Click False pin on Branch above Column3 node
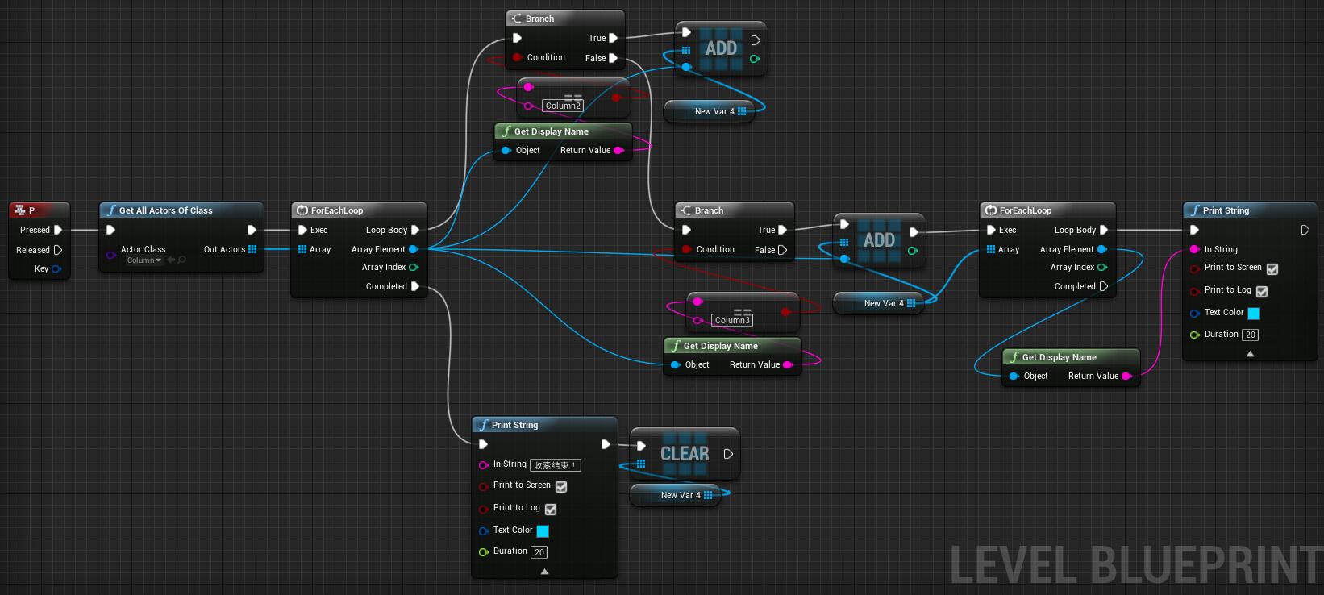1324x595 pixels. click(783, 250)
